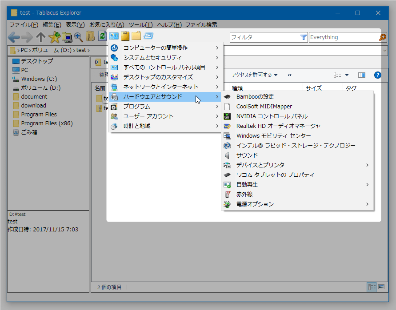Expand the プログラム submenu arrow

pyautogui.click(x=217, y=107)
